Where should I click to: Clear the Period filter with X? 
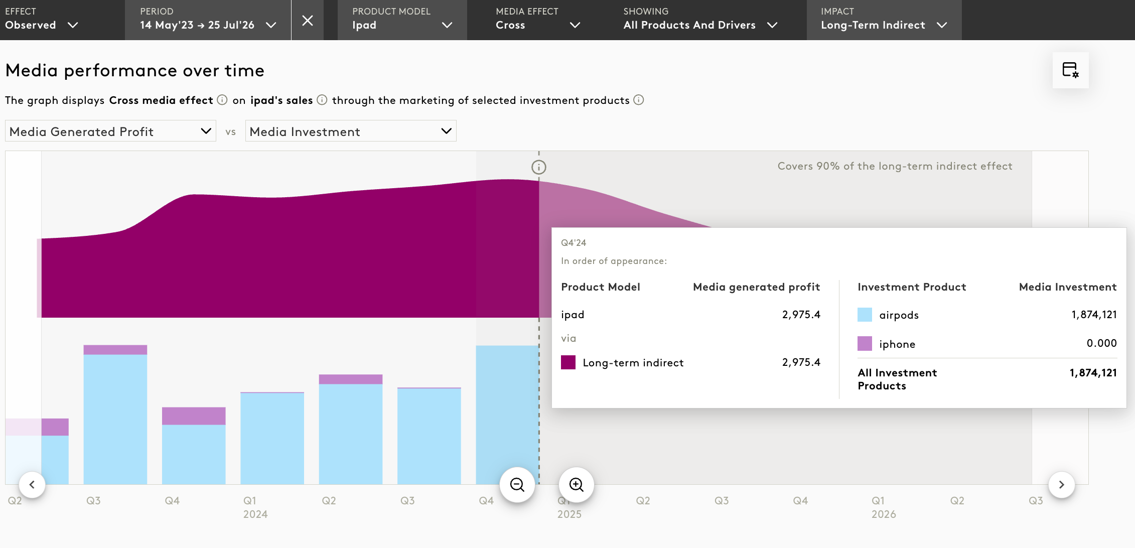point(308,20)
